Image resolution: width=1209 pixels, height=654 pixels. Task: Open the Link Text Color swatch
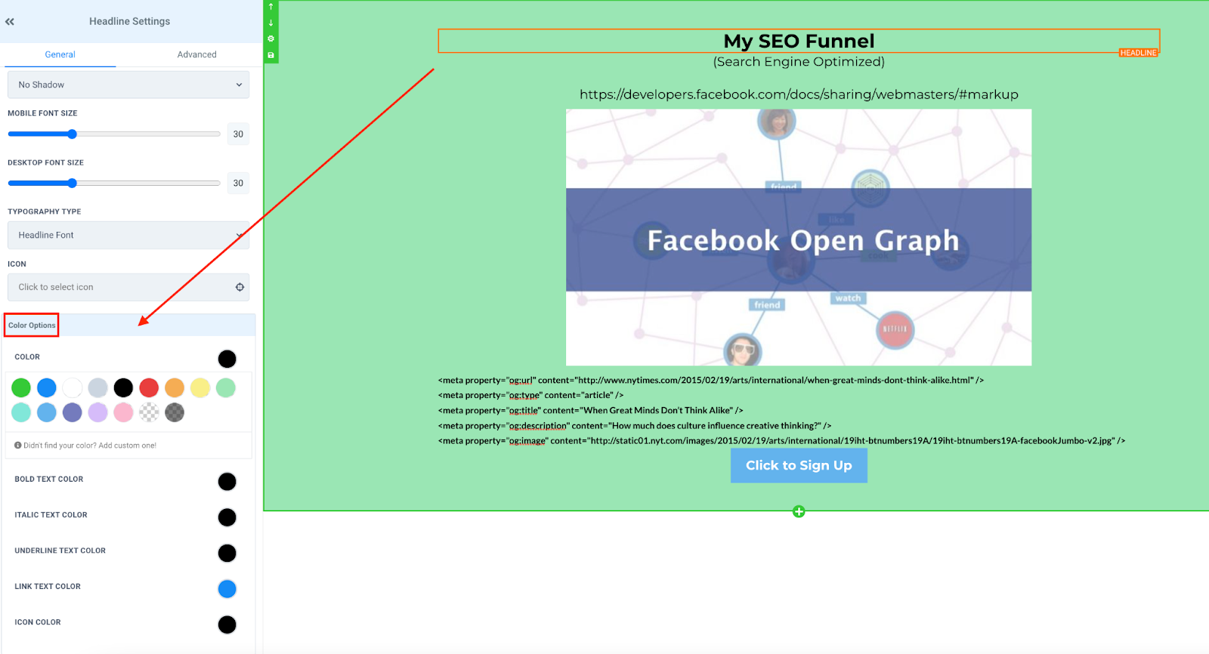227,589
